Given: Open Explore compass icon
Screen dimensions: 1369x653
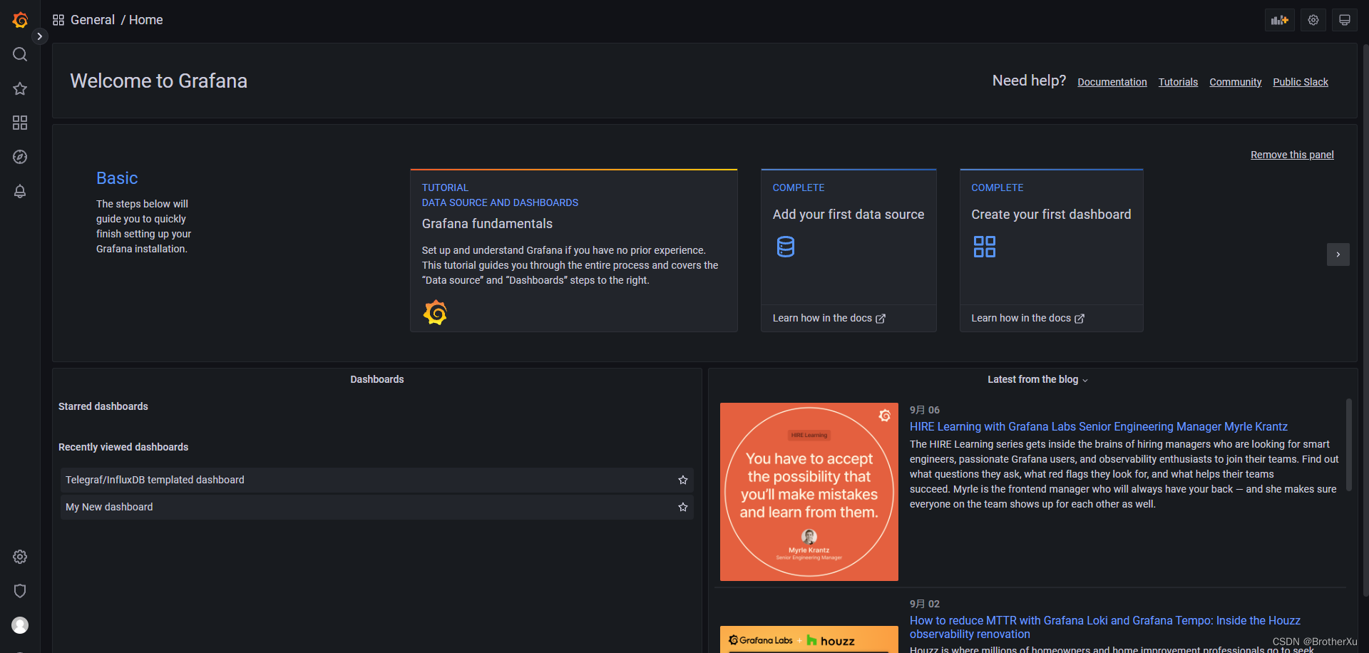Looking at the screenshot, I should point(20,157).
